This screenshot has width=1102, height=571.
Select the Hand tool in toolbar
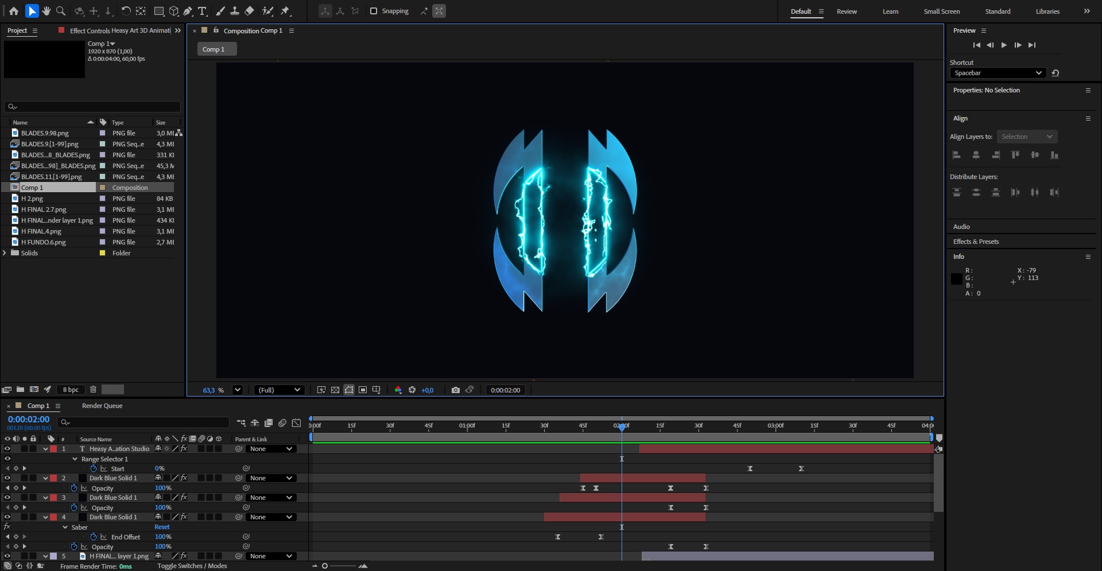(46, 11)
